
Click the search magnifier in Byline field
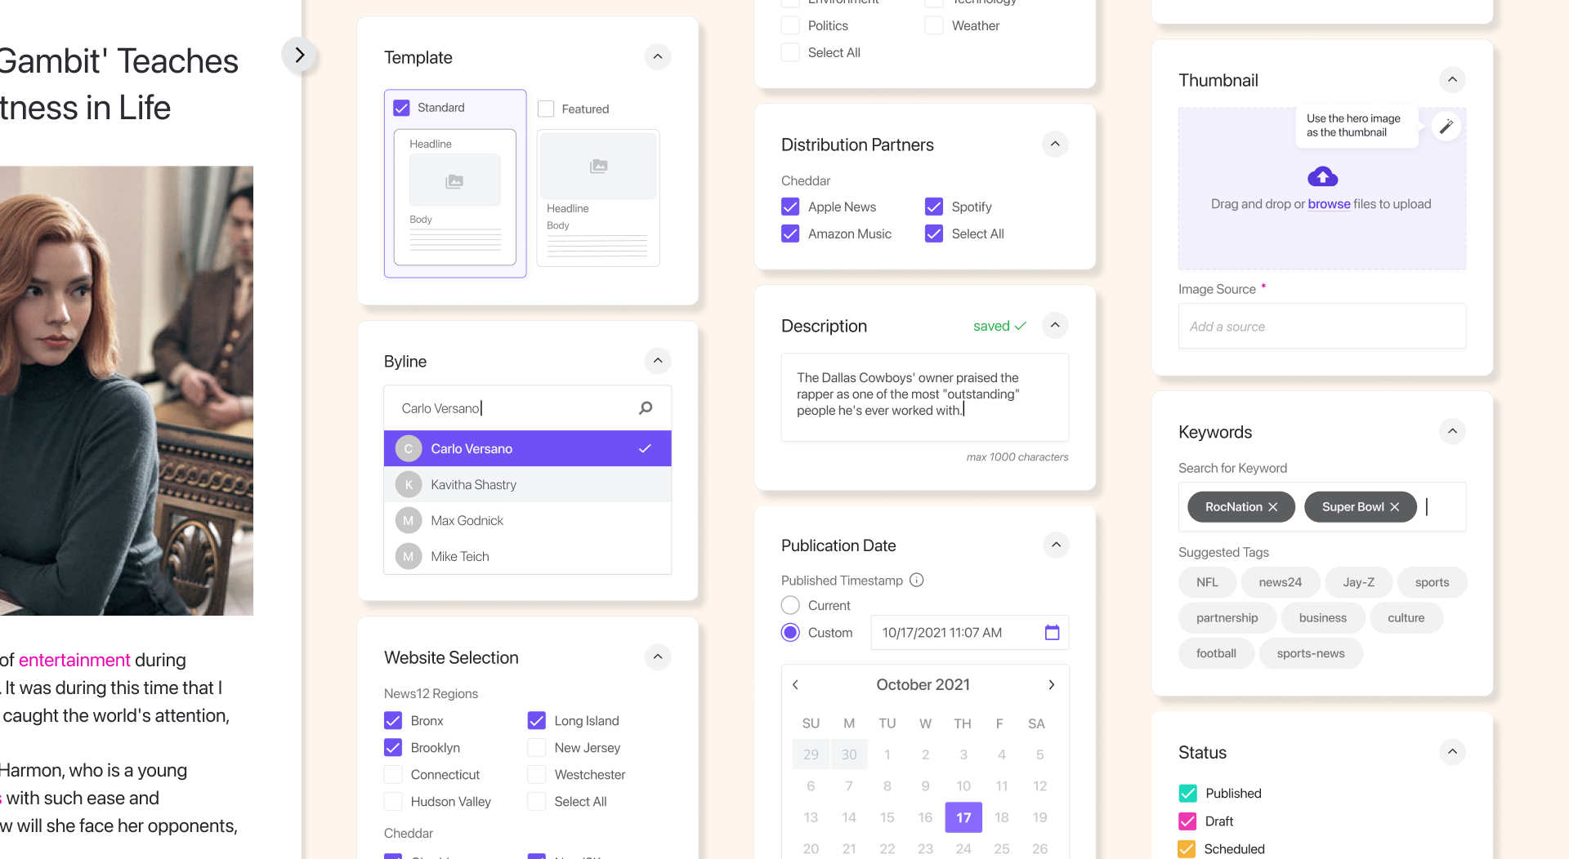click(646, 408)
